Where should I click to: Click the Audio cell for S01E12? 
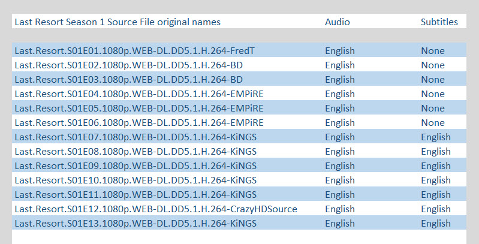pos(340,209)
